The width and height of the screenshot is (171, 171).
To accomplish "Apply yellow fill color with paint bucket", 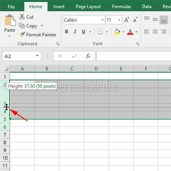I will coord(117,32).
